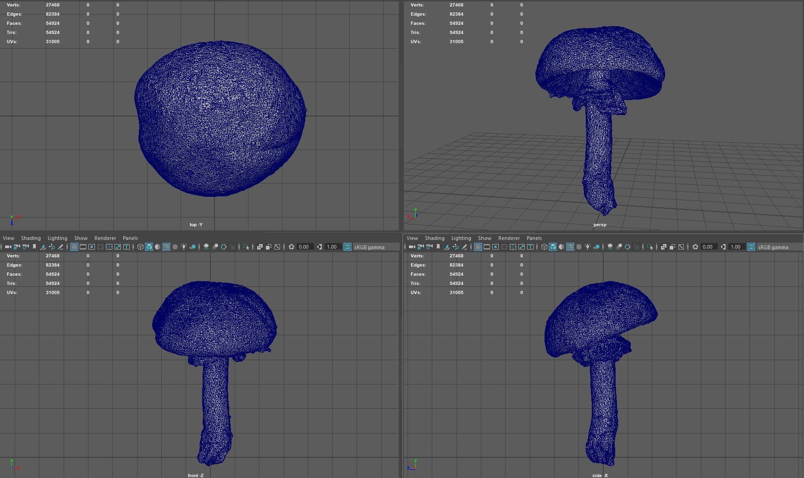This screenshot has height=478, width=804.
Task: Click Select Camera icon in front view toolbar
Action: 8,247
